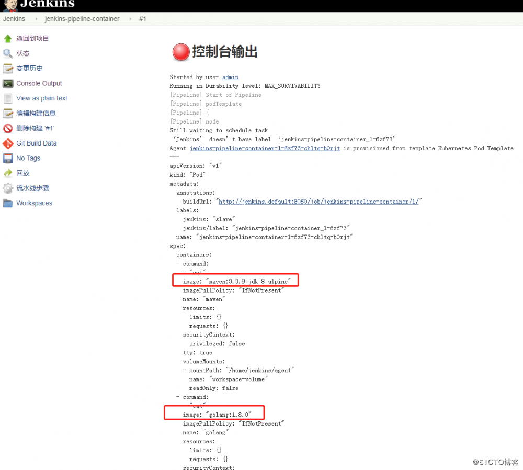
Task: Open Git Build Data via its icon
Action: pyautogui.click(x=8, y=143)
